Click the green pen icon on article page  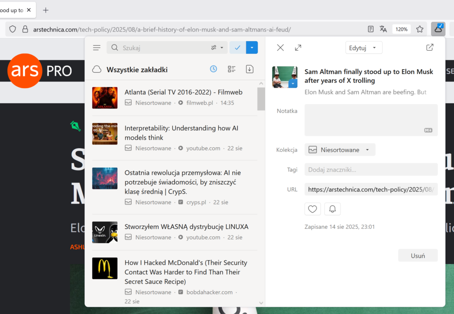tap(75, 126)
